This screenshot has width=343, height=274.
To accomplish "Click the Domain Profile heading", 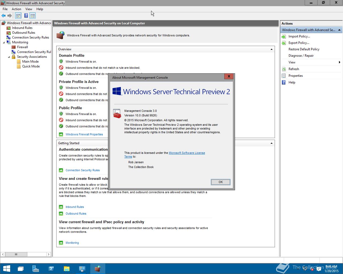I will (72, 55).
